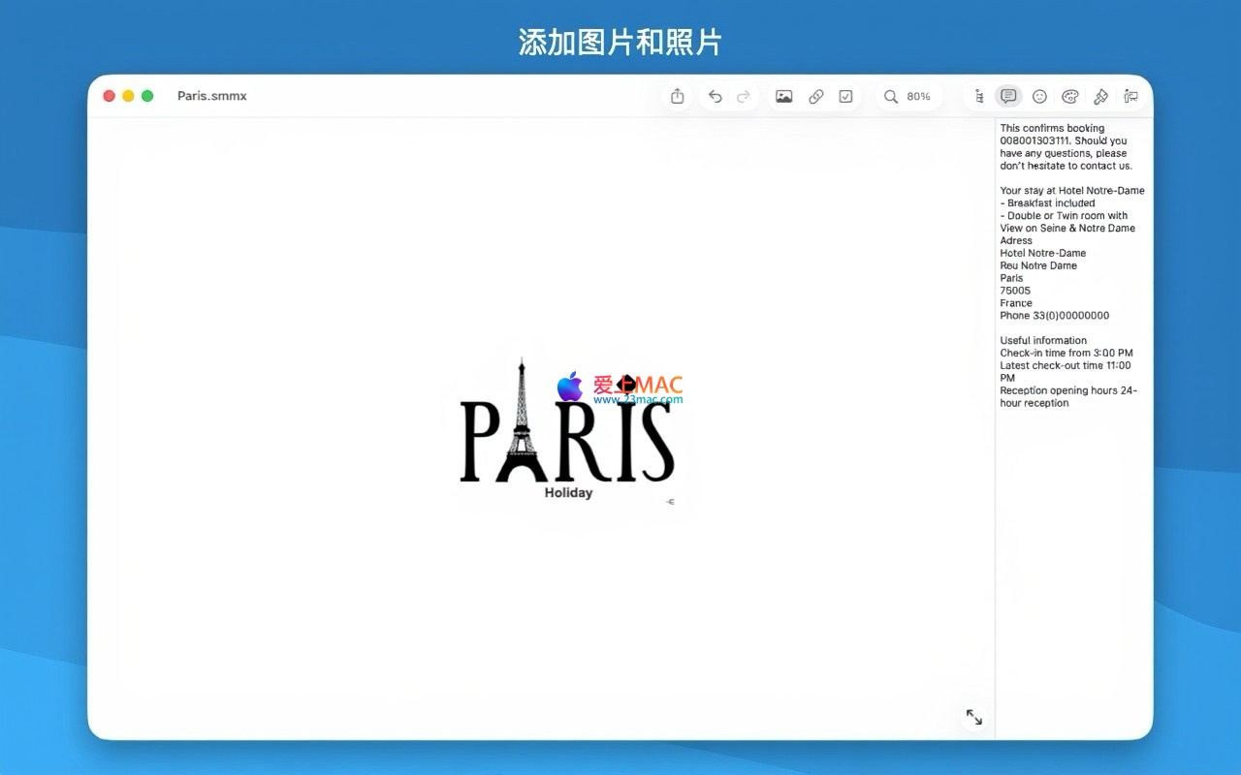Add a link to the topic
1241x775 pixels.
coord(815,96)
